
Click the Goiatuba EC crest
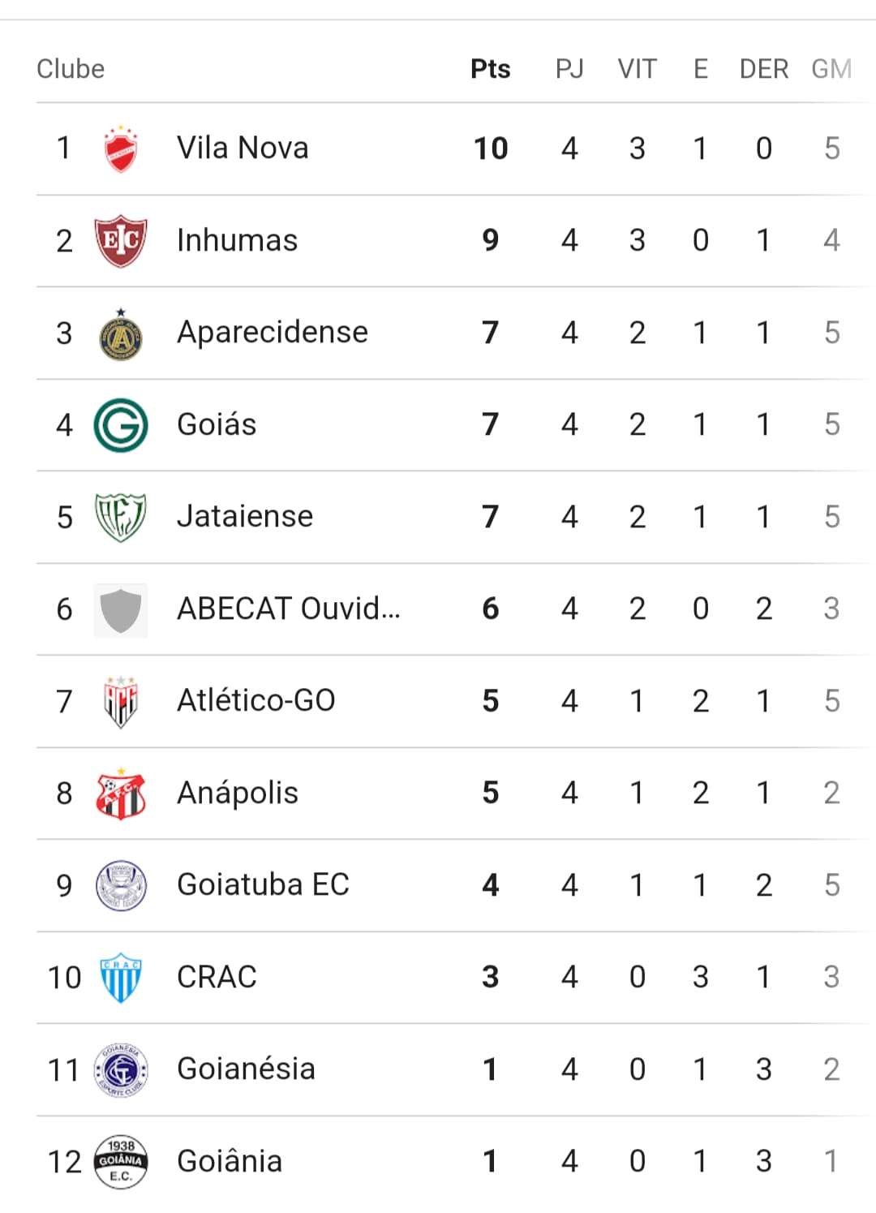pyautogui.click(x=121, y=885)
